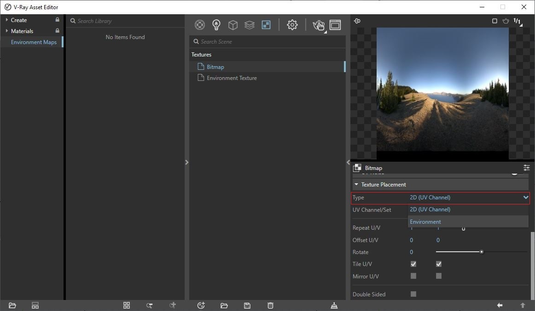Viewport: 535px width, 311px height.
Task: Click the library layout view icon at bottom
Action: tap(35, 305)
